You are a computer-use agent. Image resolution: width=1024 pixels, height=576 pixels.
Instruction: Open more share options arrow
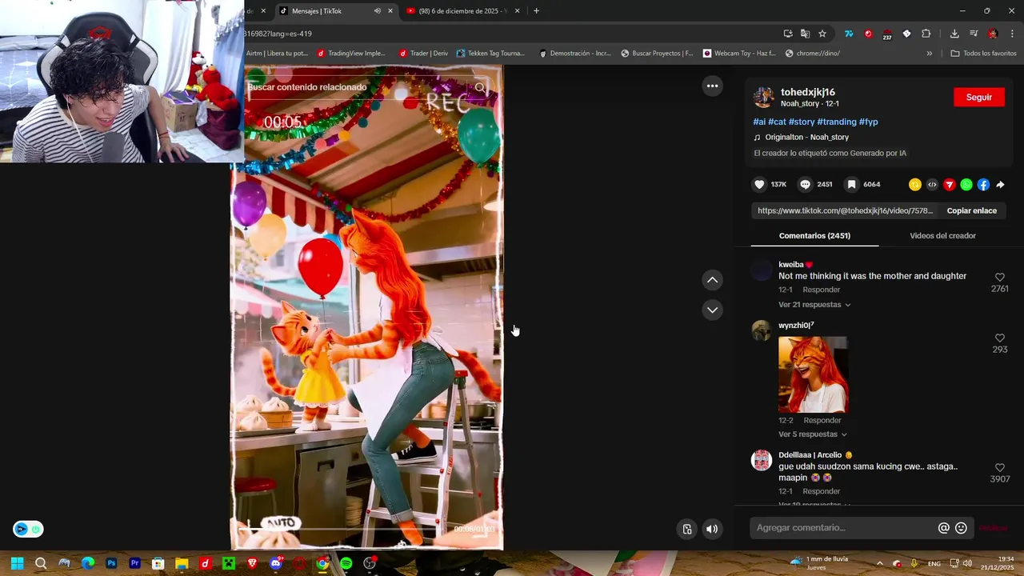1000,185
